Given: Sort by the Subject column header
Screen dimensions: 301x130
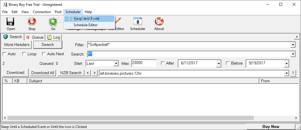Looking at the screenshot, I should (143, 81).
